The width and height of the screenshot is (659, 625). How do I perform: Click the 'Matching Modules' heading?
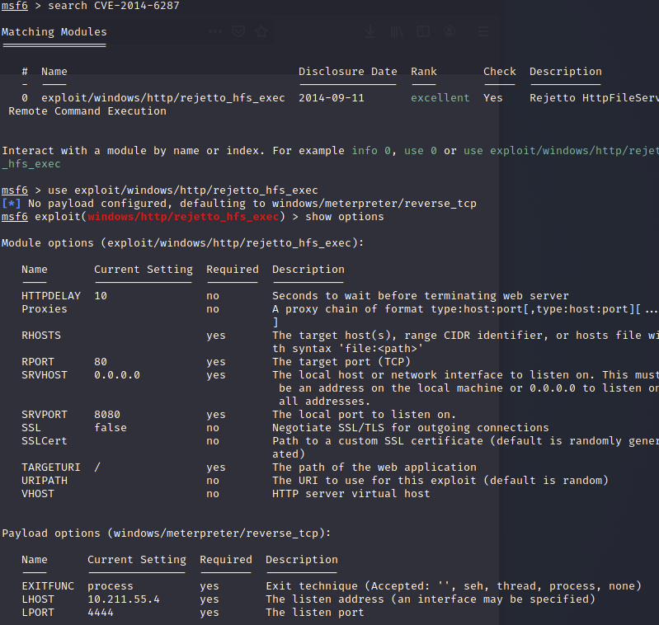54,32
